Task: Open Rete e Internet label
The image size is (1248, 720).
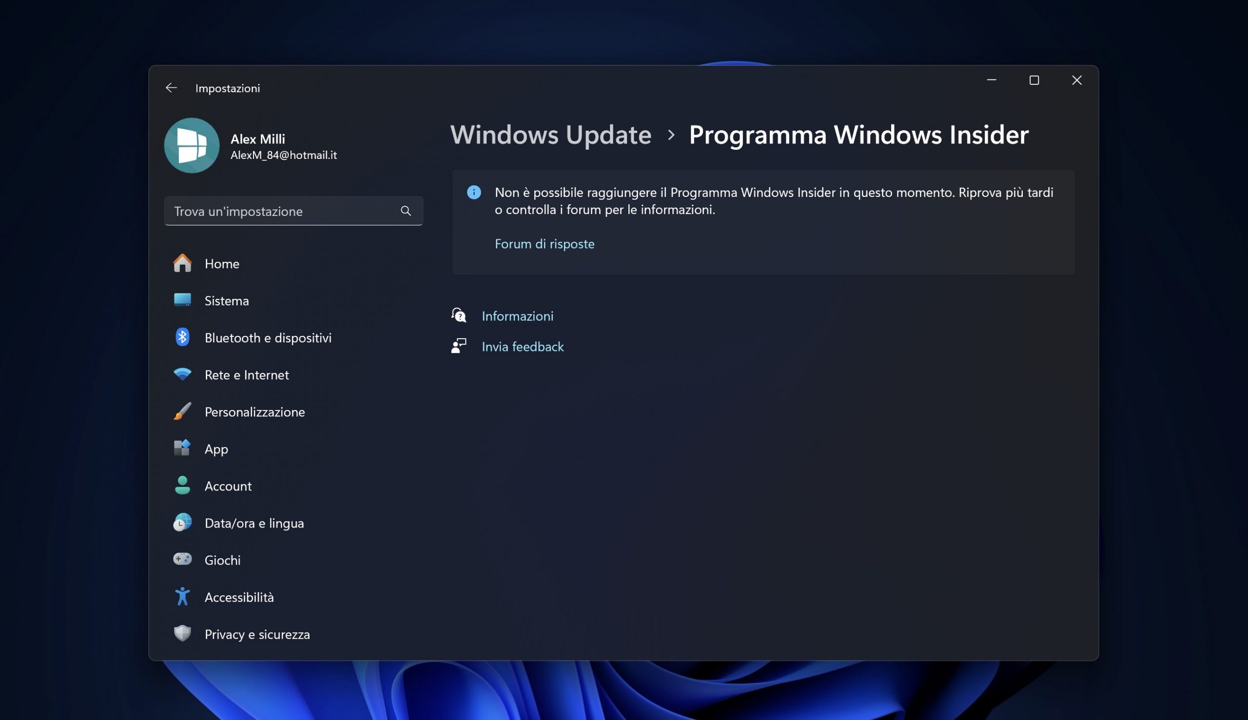Action: click(x=247, y=375)
